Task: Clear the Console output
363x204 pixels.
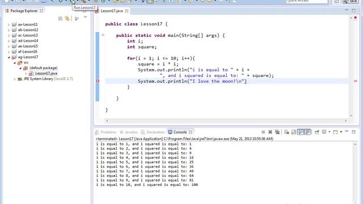Action: [286, 132]
